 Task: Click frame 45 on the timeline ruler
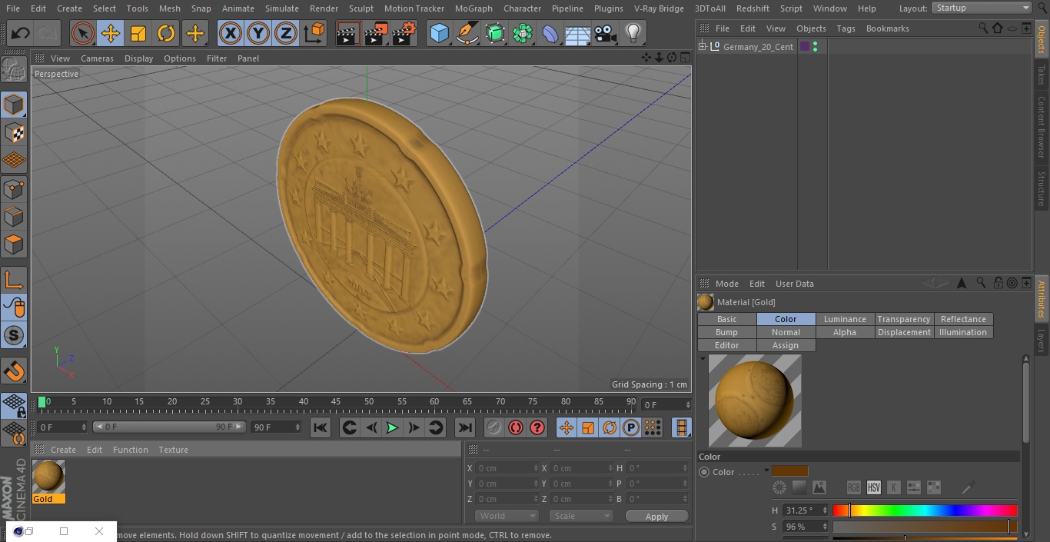pos(336,401)
